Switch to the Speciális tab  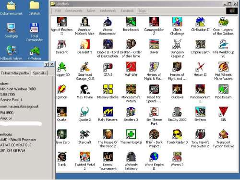39,73
